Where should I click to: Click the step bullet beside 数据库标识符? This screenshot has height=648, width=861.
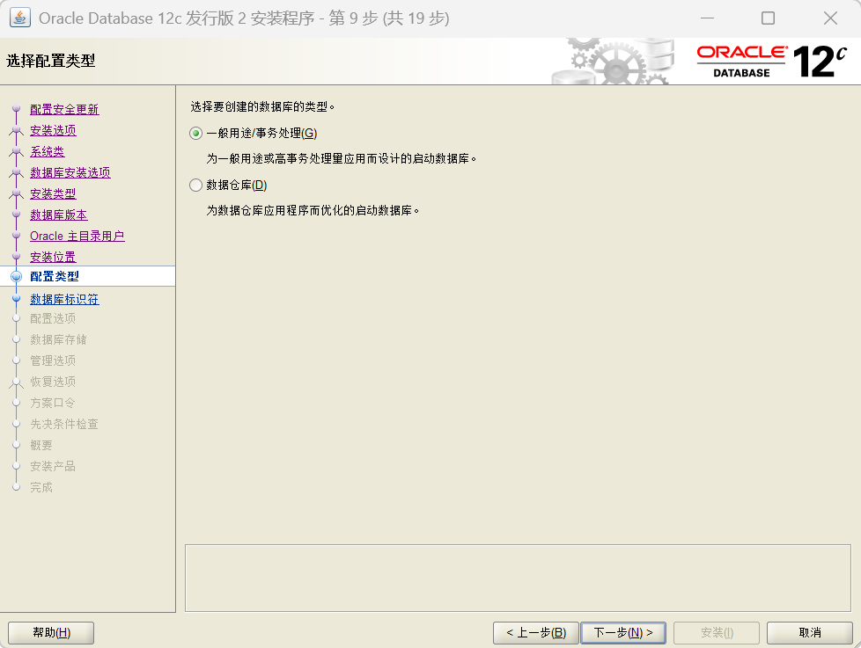pos(17,299)
